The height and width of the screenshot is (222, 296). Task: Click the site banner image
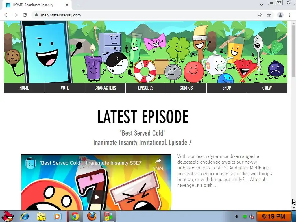pyautogui.click(x=146, y=52)
